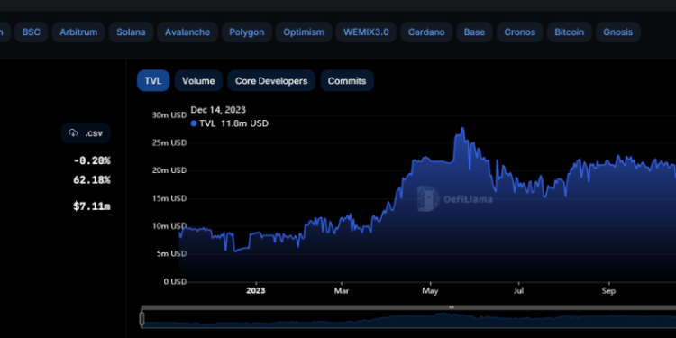Click the Dec 14, 2023 tooltip date
Screen dimensions: 676x338
coord(218,110)
